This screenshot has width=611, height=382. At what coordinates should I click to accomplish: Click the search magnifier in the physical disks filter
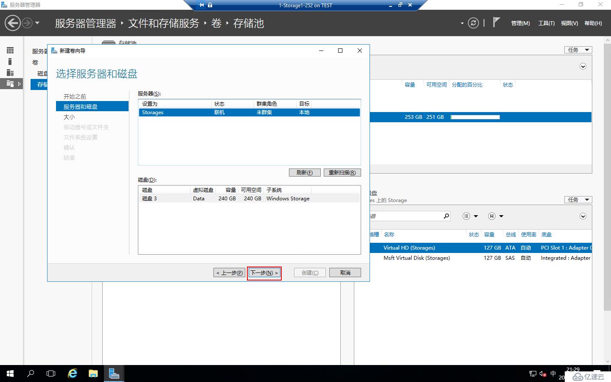[x=446, y=216]
